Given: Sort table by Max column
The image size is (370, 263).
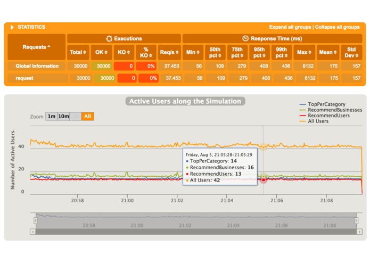Looking at the screenshot, I should [304, 52].
